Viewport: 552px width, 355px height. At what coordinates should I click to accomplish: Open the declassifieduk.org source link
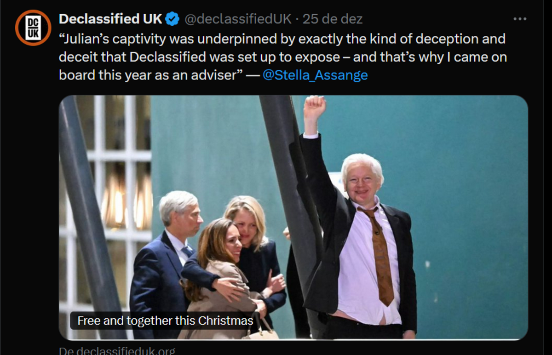click(117, 351)
